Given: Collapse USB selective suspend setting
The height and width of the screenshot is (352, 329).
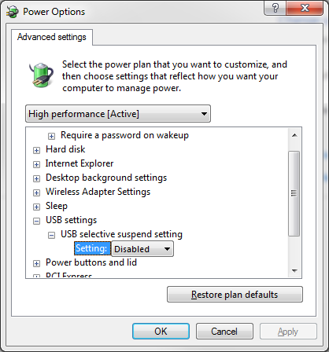Looking at the screenshot, I should 51,235.
